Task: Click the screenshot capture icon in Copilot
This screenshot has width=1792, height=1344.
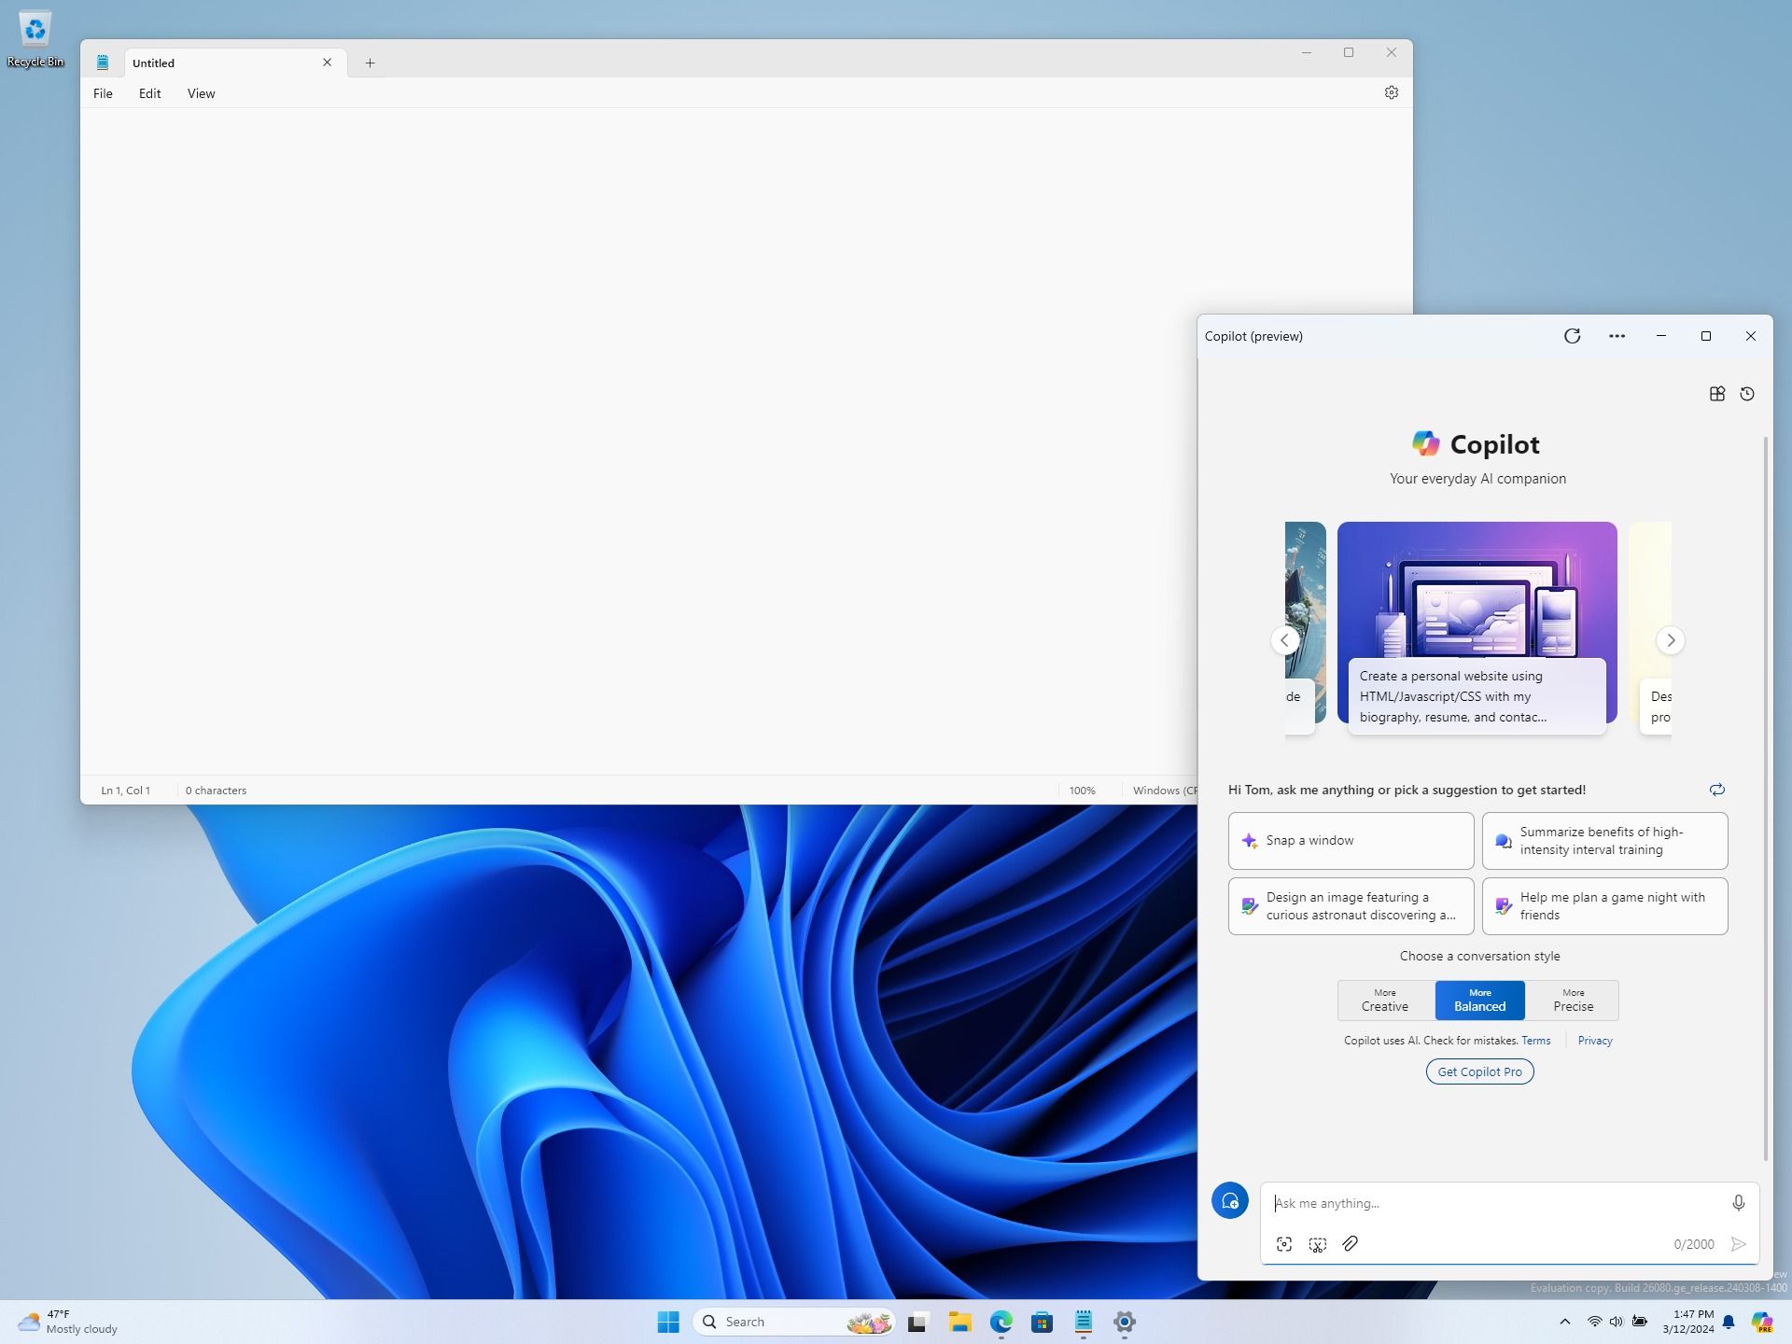Action: (1284, 1244)
